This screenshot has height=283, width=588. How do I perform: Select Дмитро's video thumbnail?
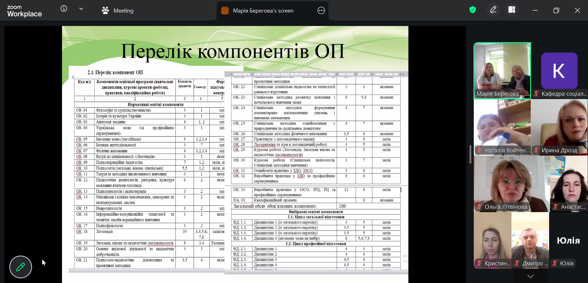[530, 241]
